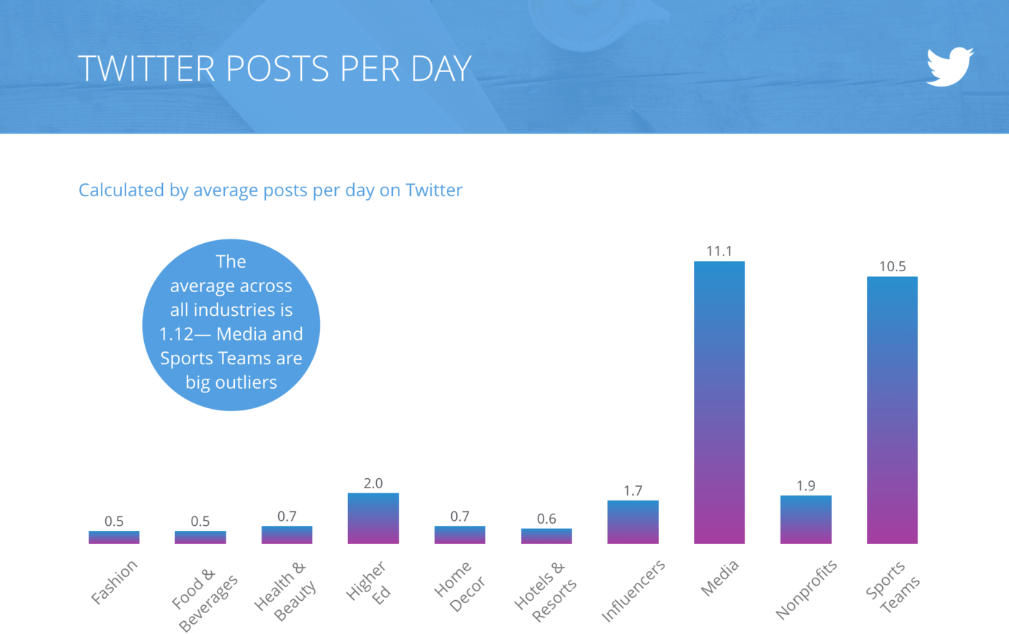
Task: Select the subtitle 'Calculated by average posts per day on Twitter'
Action: [270, 190]
